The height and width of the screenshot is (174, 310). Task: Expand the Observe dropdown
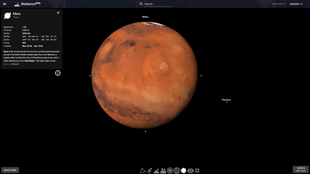(x=296, y=4)
